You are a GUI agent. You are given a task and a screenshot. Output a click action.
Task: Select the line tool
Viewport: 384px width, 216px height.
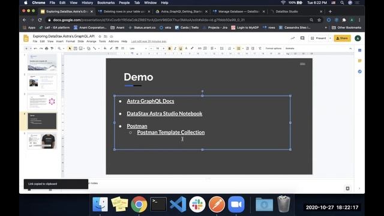(95, 49)
